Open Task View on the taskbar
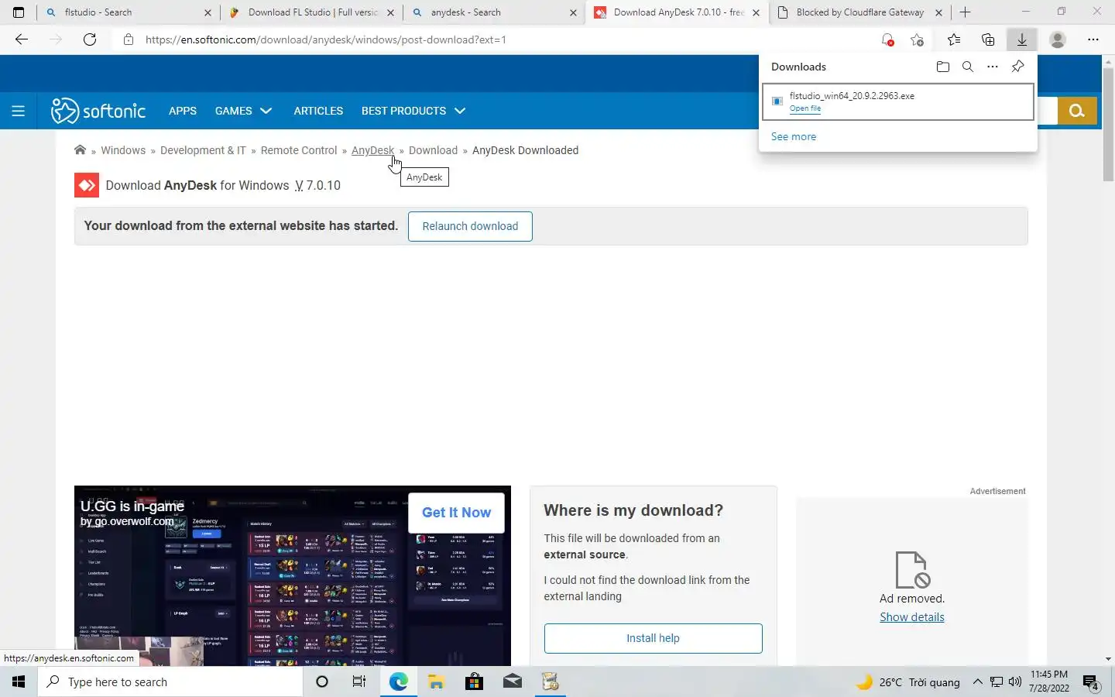 (359, 682)
